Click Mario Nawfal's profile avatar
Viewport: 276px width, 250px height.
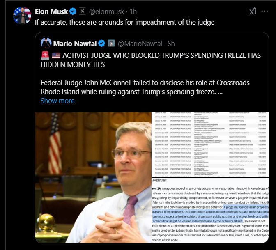pyautogui.click(x=46, y=43)
